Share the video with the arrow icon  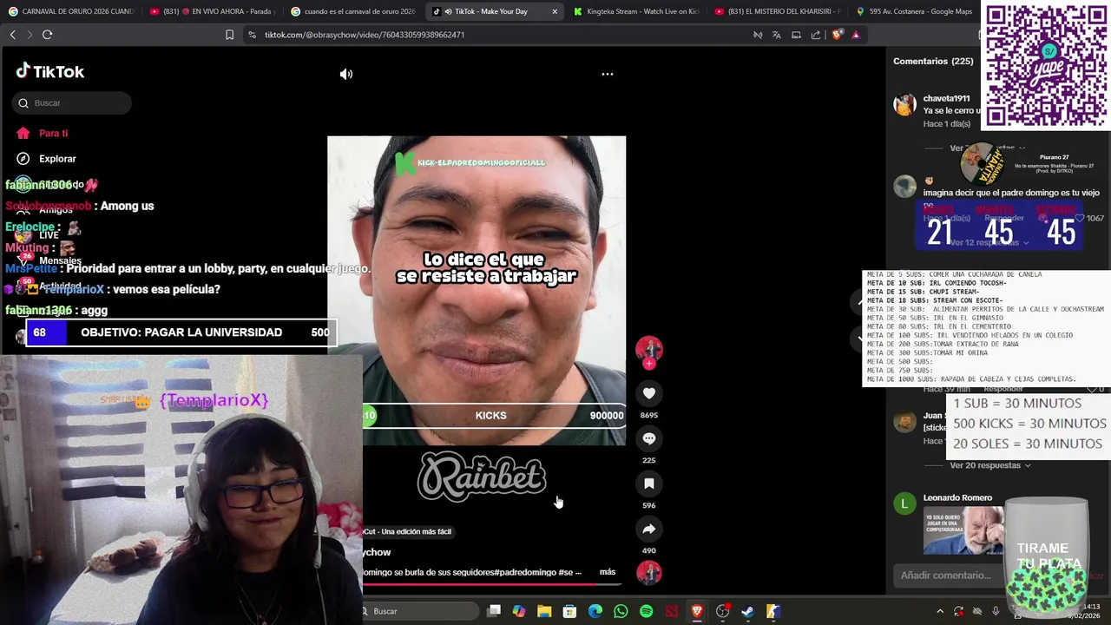click(x=649, y=529)
